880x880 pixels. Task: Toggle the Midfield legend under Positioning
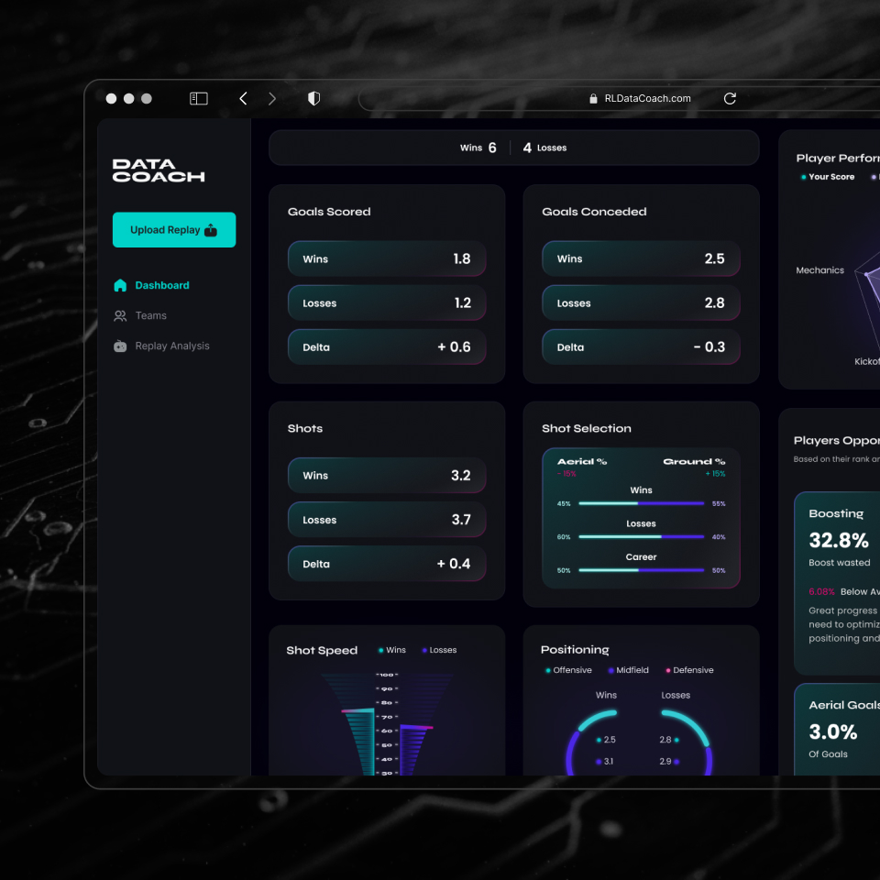[x=627, y=670]
